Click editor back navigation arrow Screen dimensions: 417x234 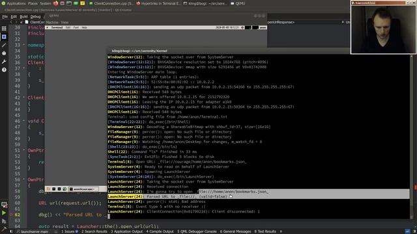[11, 22]
